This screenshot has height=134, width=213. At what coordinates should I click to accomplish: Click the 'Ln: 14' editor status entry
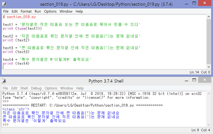click(x=194, y=72)
